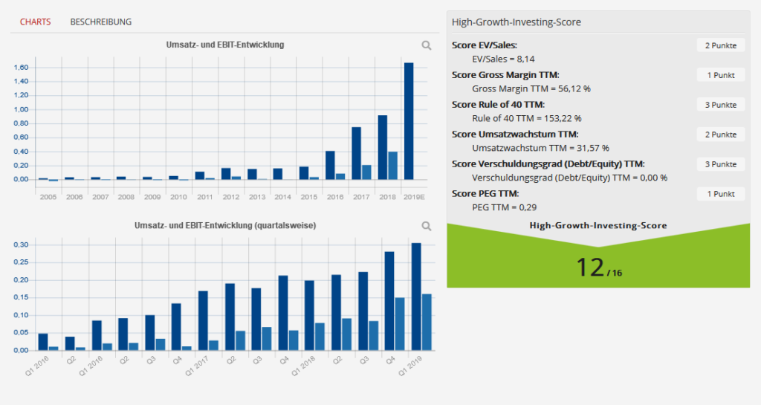Click the '0,30' quarterly y-axis label
Image resolution: width=761 pixels, height=405 pixels.
pyautogui.click(x=21, y=245)
